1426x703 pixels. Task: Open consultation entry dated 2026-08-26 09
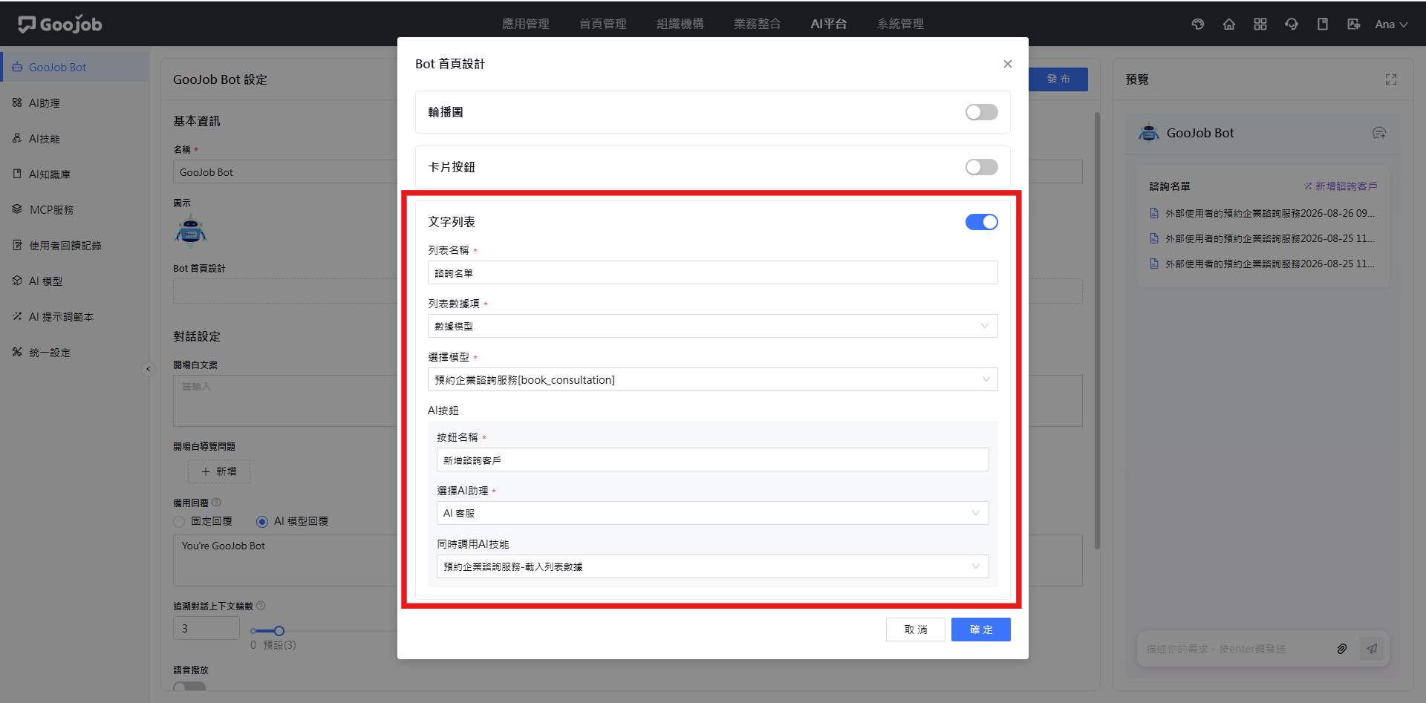[1263, 213]
